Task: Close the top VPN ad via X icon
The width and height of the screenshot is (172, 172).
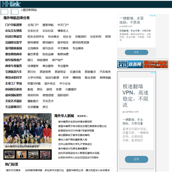Action: pos(154,16)
